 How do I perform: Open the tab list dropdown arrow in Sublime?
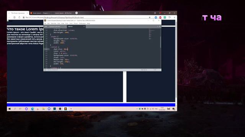160,26
